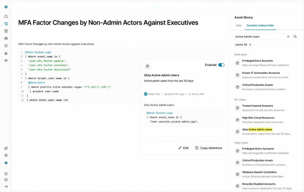Open the help question mark icon

pos(6,174)
